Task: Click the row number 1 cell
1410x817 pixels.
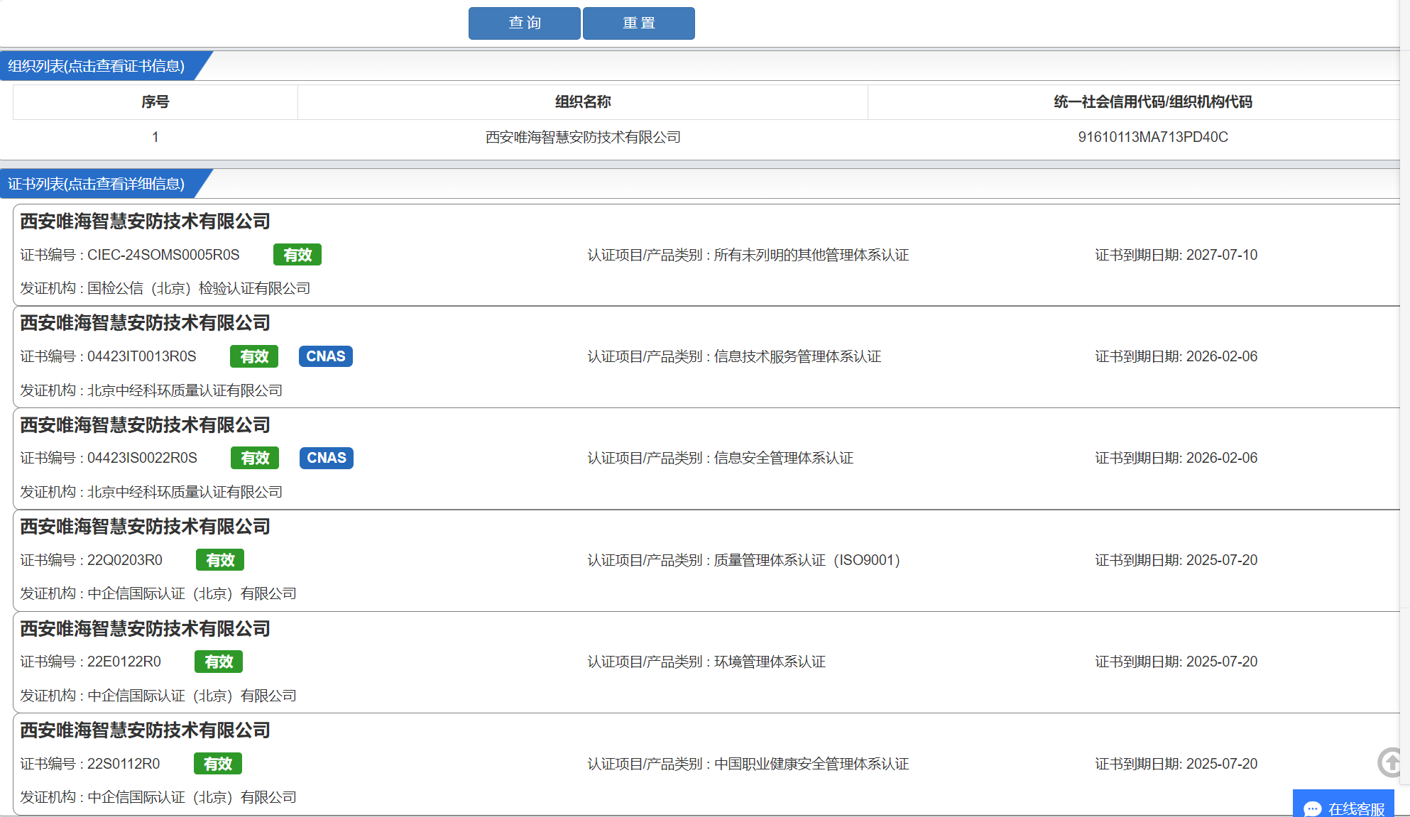Action: pyautogui.click(x=155, y=137)
